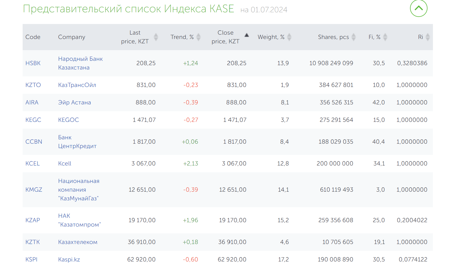Image resolution: width=458 pixels, height=271 pixels.
Task: Open Национальная компания КазМунайГаз link
Action: tap(79, 190)
